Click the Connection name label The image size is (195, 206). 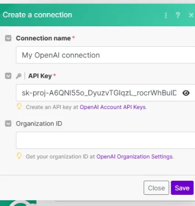click(x=43, y=38)
